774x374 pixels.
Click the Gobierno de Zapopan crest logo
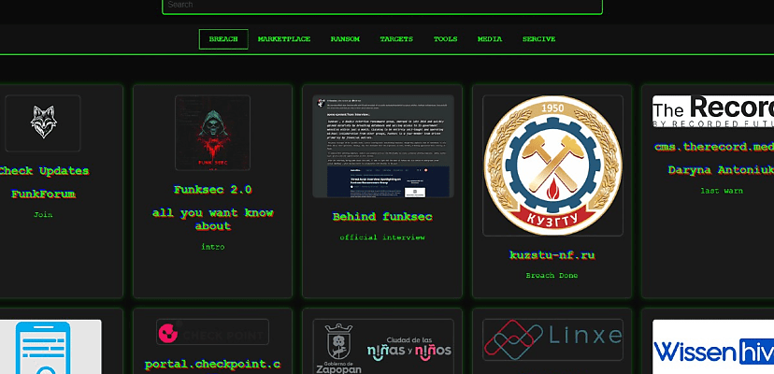[x=338, y=349]
